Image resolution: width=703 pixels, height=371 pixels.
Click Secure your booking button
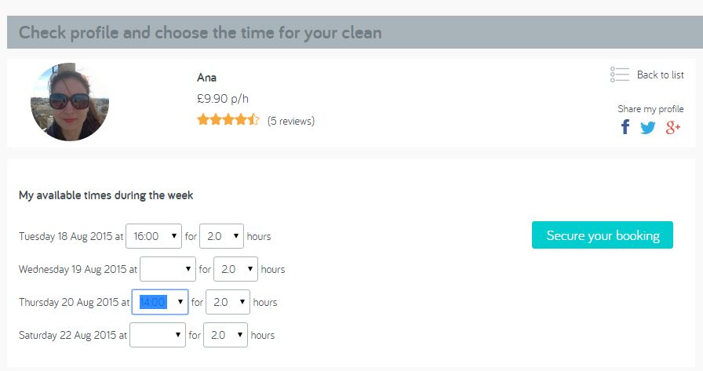pos(602,235)
